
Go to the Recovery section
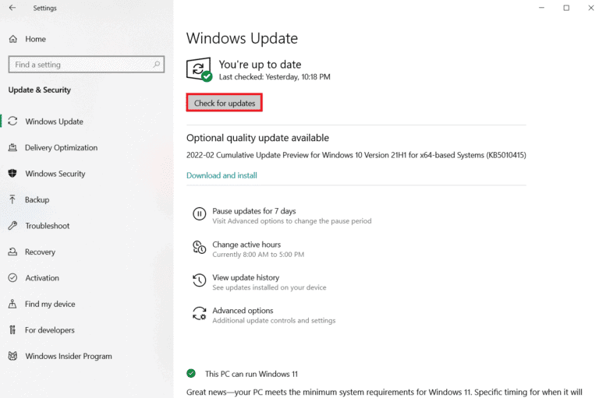pyautogui.click(x=40, y=252)
